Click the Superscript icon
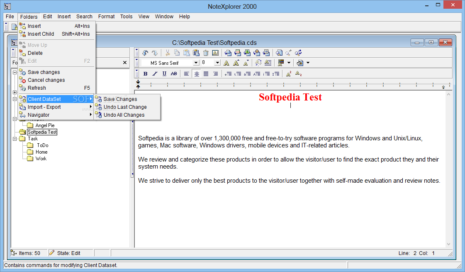 click(x=289, y=74)
